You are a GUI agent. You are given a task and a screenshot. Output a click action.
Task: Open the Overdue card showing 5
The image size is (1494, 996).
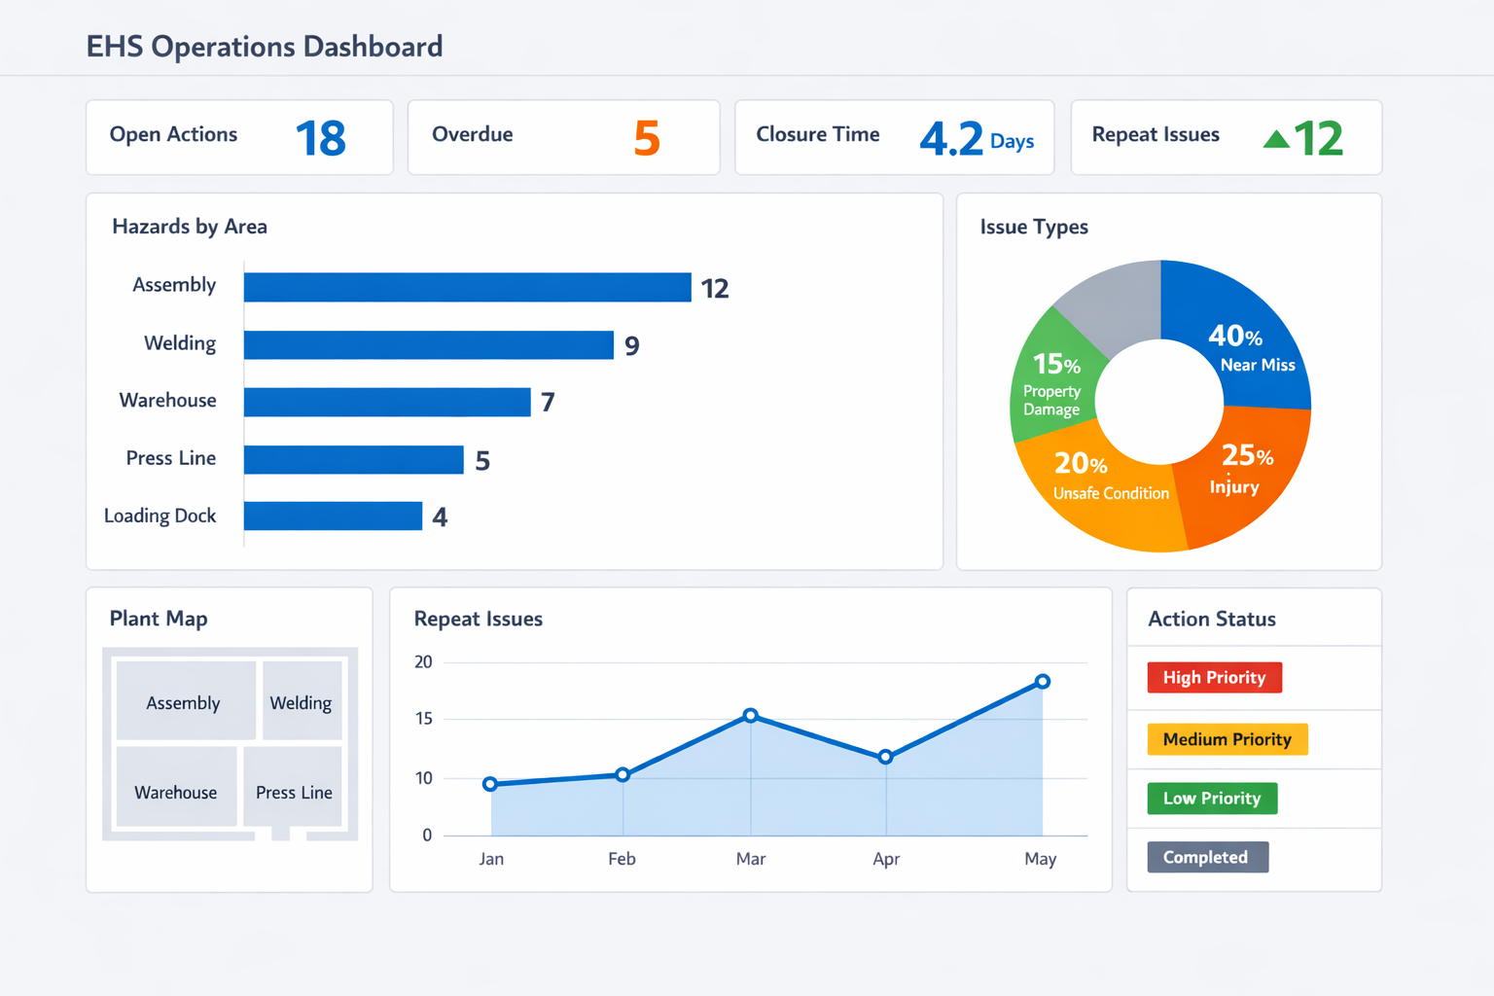(x=564, y=137)
